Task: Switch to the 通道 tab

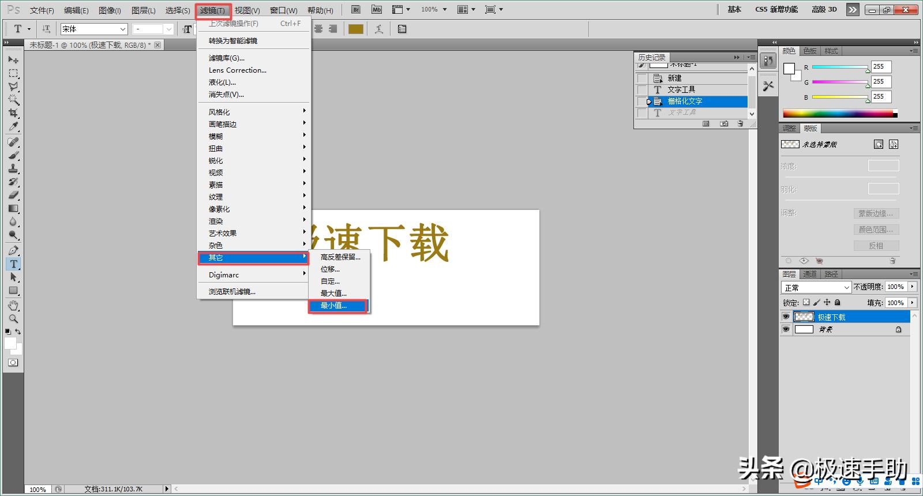Action: [810, 274]
